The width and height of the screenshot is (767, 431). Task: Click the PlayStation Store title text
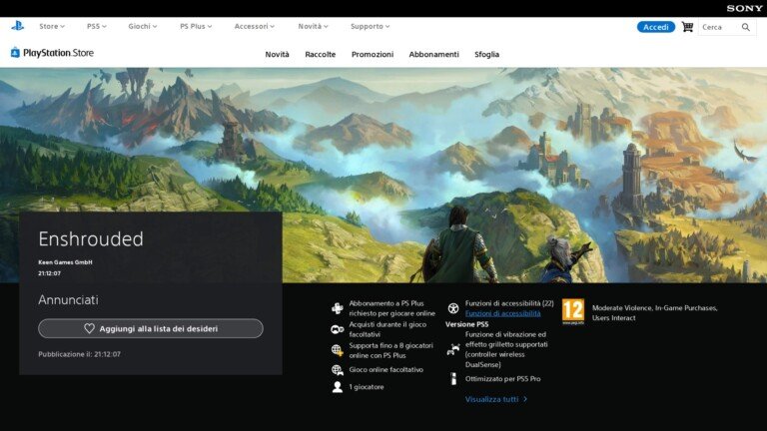tap(58, 53)
